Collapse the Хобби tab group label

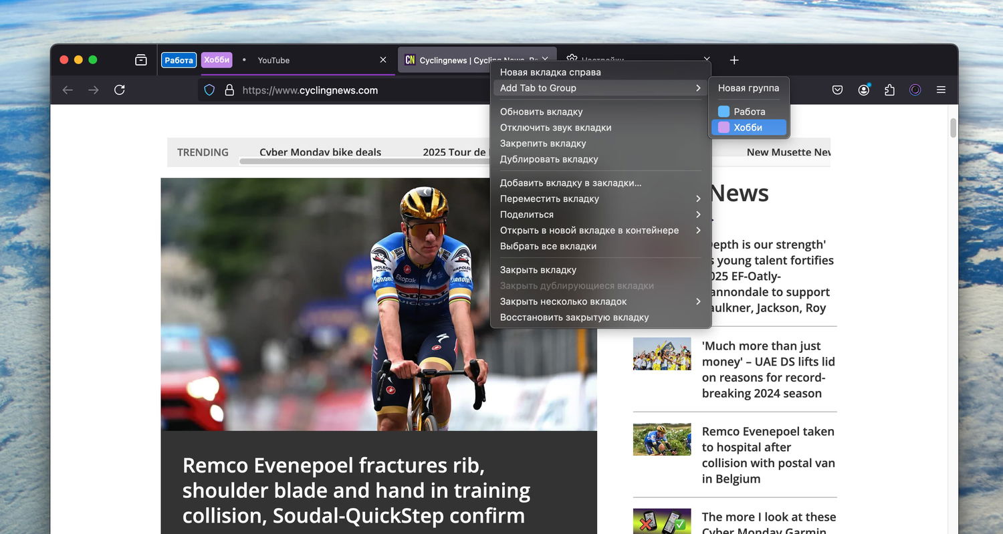[x=217, y=60]
